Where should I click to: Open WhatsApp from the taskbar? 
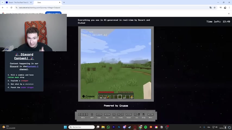pyautogui.click(x=108, y=127)
